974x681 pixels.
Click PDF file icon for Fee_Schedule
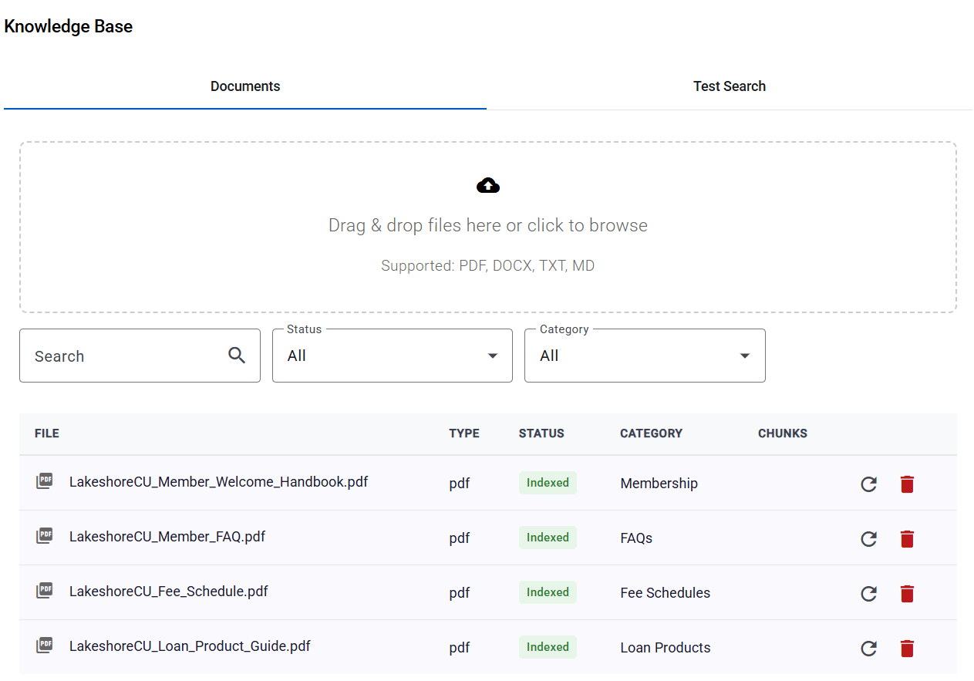pyautogui.click(x=45, y=591)
